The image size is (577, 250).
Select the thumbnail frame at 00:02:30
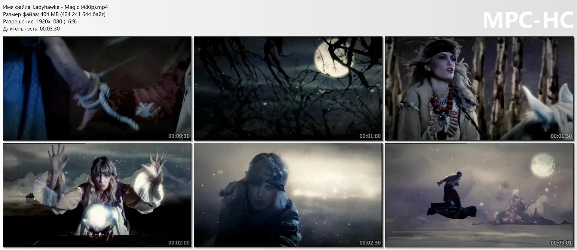coord(288,195)
